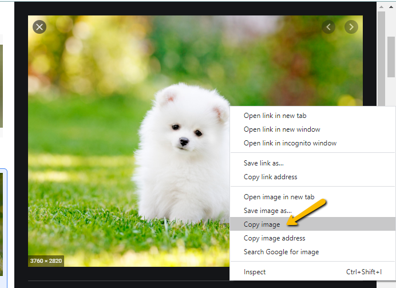Choose "Open link in new window"
Image resolution: width=396 pixels, height=288 pixels.
[282, 129]
